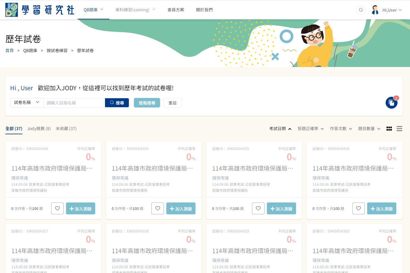This screenshot has height=273, width=410.
Task: Click the 學習研究社 site logo
Action: pyautogui.click(x=40, y=10)
